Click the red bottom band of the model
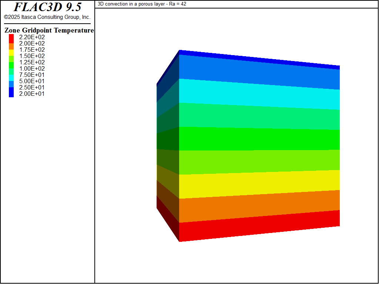This screenshot has width=379, height=284. point(259,226)
